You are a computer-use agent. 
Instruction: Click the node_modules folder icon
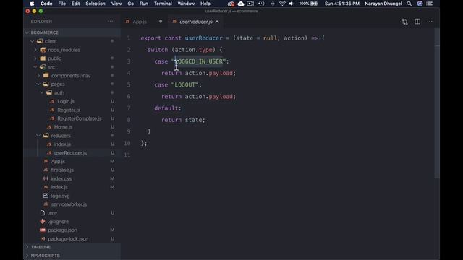tap(43, 50)
